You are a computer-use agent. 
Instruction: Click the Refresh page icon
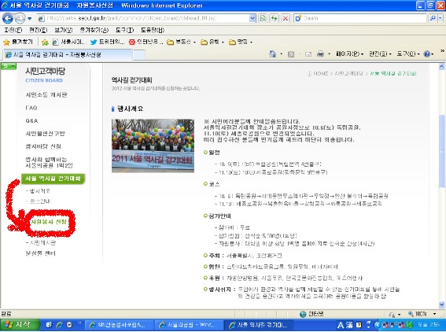point(275,19)
